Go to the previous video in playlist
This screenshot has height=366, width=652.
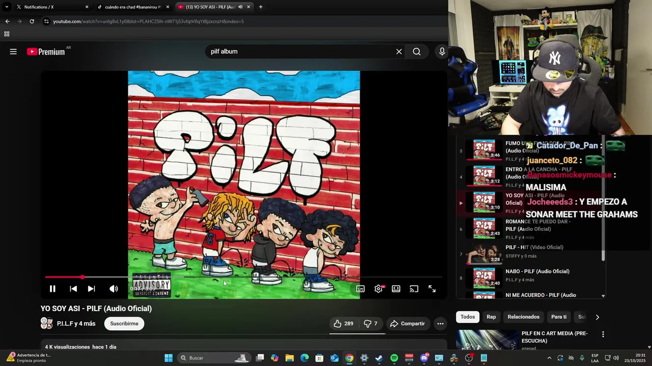(73, 289)
